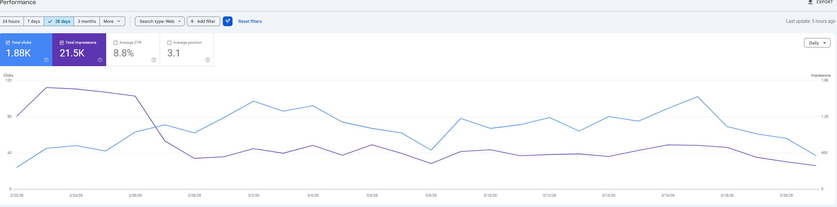Uncheck the Total impressions checkbox

coord(62,43)
